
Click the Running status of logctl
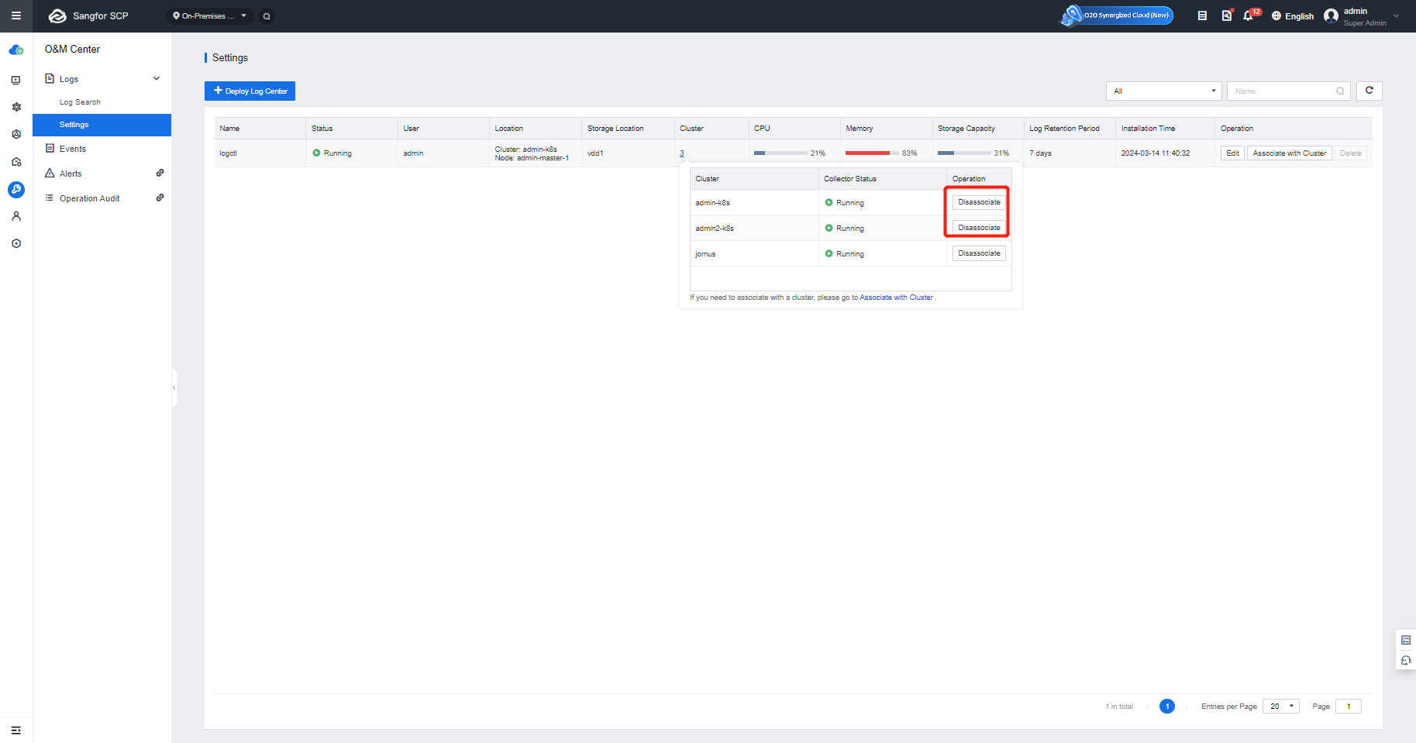(x=332, y=153)
